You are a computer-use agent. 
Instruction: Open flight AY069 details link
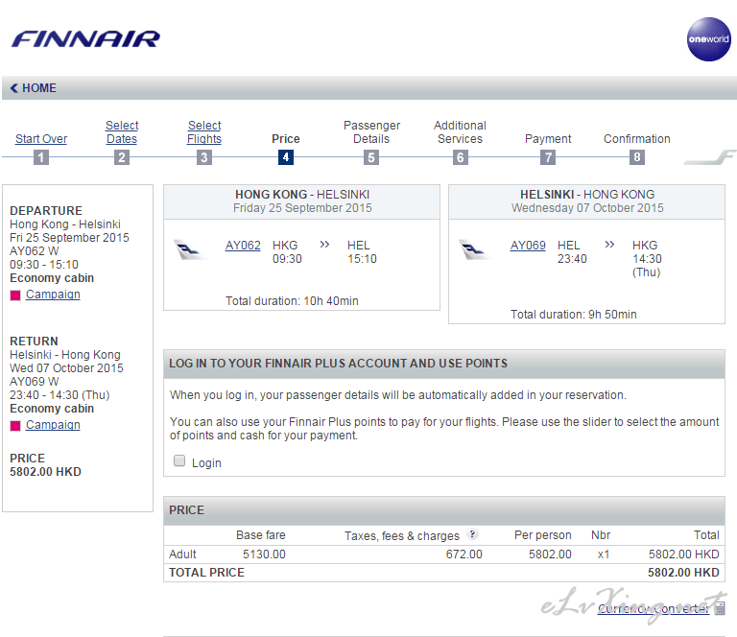[528, 246]
